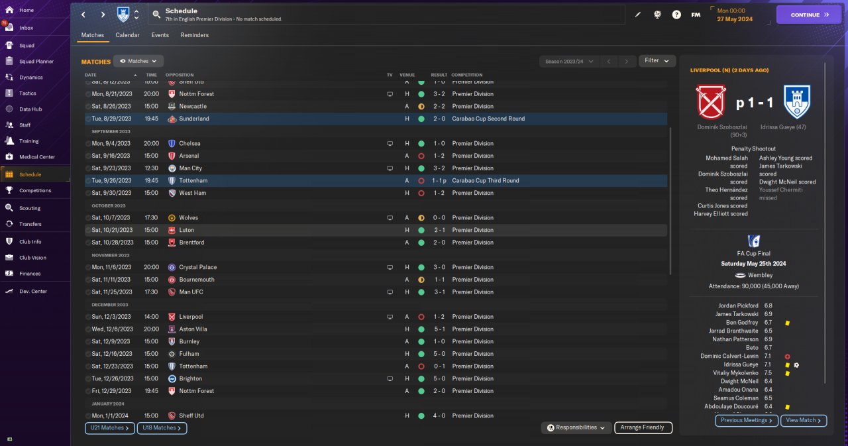The image size is (848, 446).
Task: Click the Brighton 5-0 result
Action: pos(439,378)
